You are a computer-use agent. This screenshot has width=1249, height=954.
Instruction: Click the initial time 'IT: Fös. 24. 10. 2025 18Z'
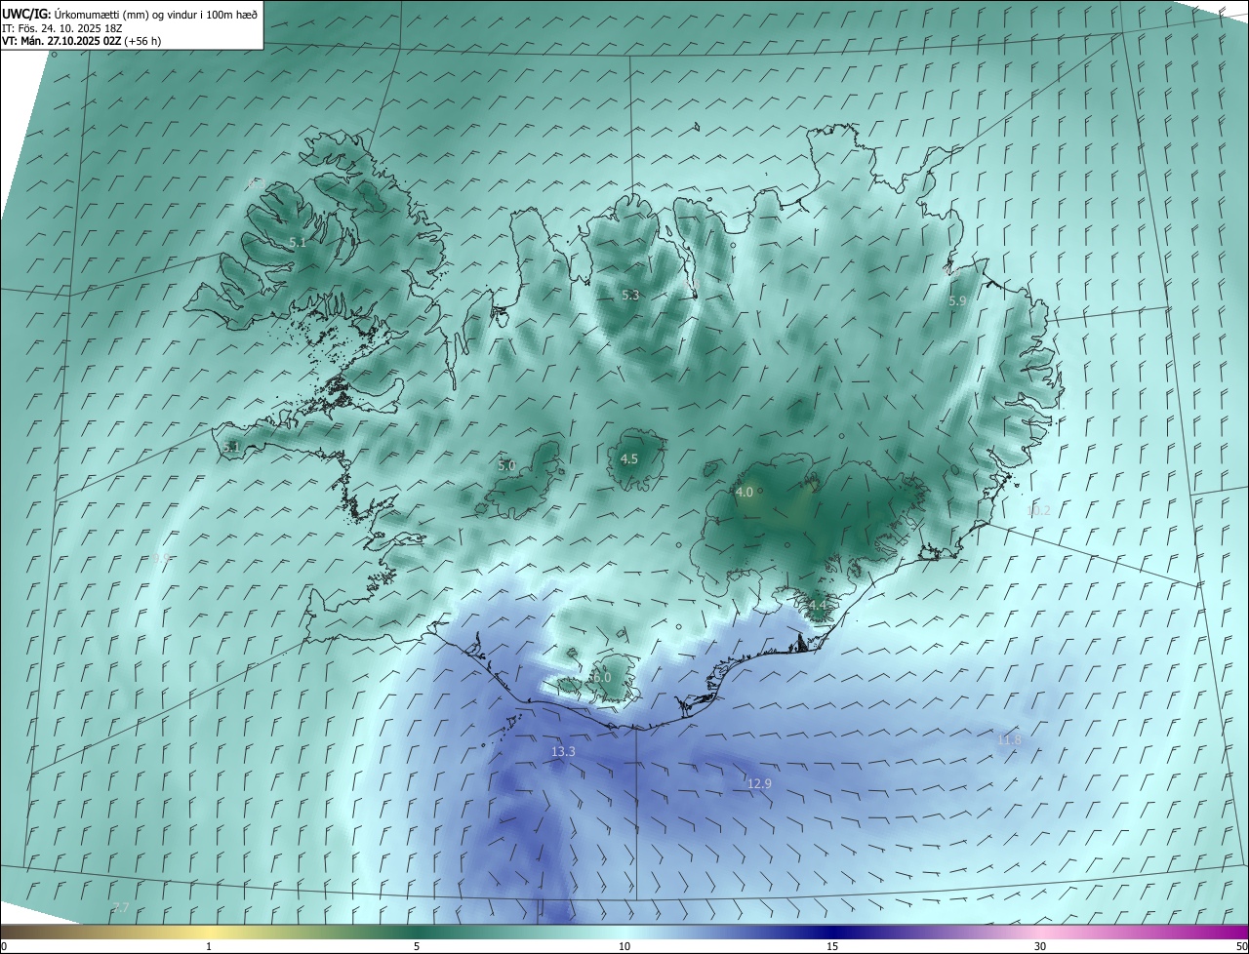(61, 28)
